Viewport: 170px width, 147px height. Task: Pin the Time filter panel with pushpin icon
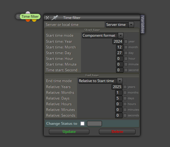(x=55, y=18)
